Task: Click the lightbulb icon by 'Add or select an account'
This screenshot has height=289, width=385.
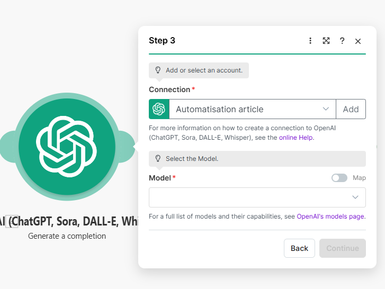Action: (x=158, y=70)
